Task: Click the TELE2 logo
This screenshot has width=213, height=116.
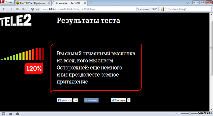Action: 16,20
